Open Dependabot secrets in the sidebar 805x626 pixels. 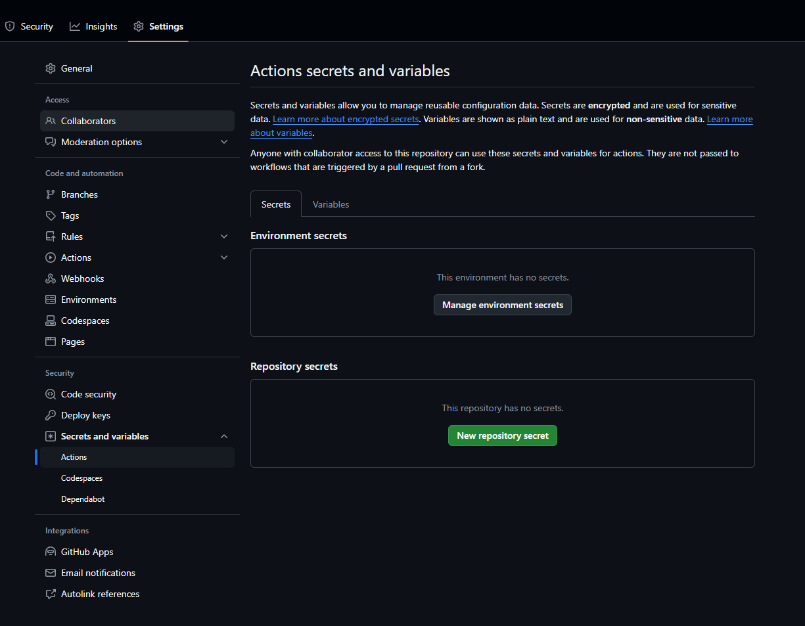pyautogui.click(x=137, y=499)
